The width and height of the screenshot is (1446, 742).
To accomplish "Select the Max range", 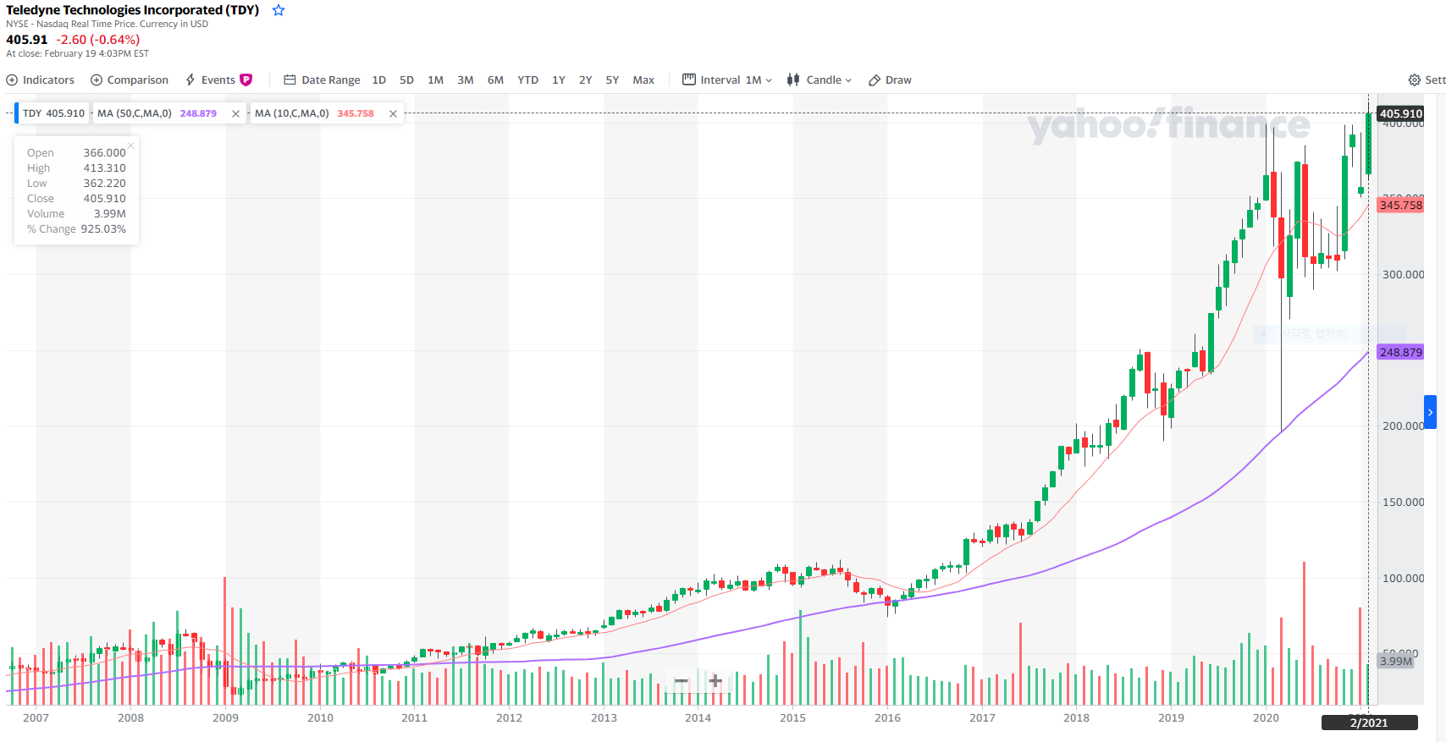I will (643, 80).
